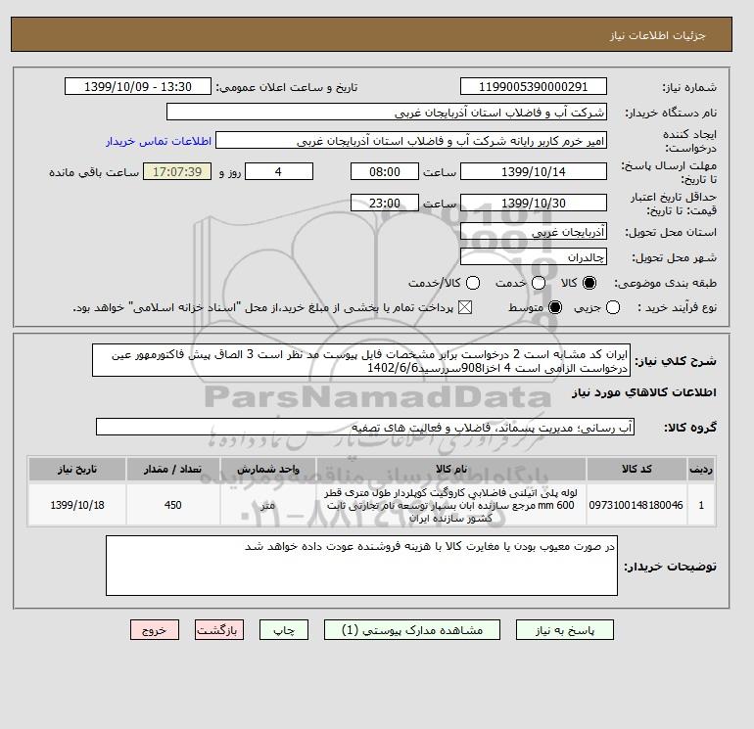Click the need number field 1199005390000291
754x729 pixels.
534,87
